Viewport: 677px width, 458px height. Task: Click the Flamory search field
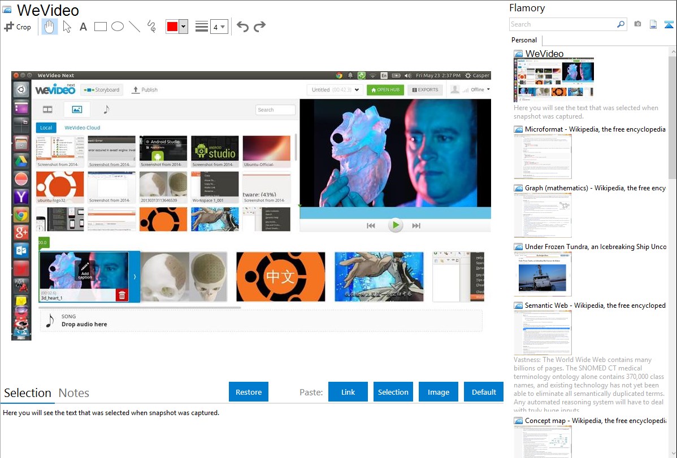pyautogui.click(x=562, y=24)
